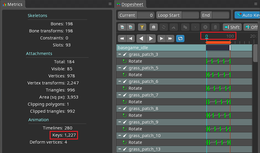Play the animation backward
This screenshot has height=153, width=260.
coord(142,39)
